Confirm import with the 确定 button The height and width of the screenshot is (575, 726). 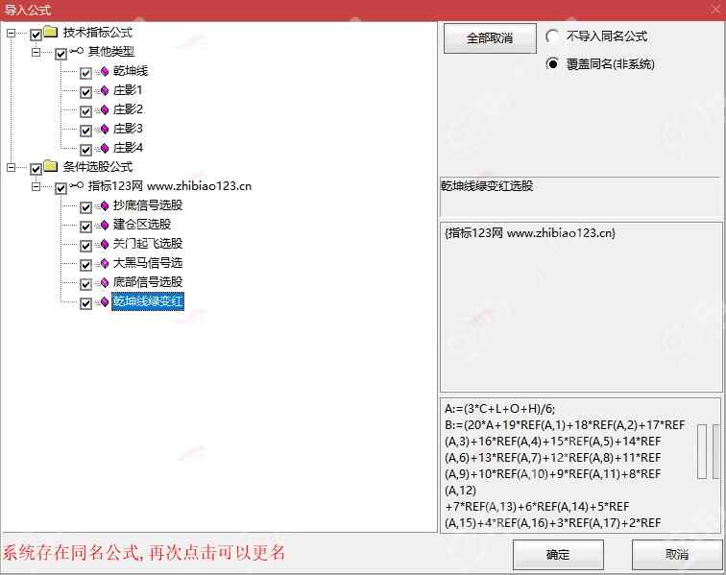pos(558,555)
